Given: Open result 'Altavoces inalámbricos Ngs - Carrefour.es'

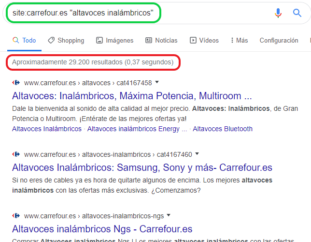Looking at the screenshot, I should pyautogui.click(x=102, y=229).
